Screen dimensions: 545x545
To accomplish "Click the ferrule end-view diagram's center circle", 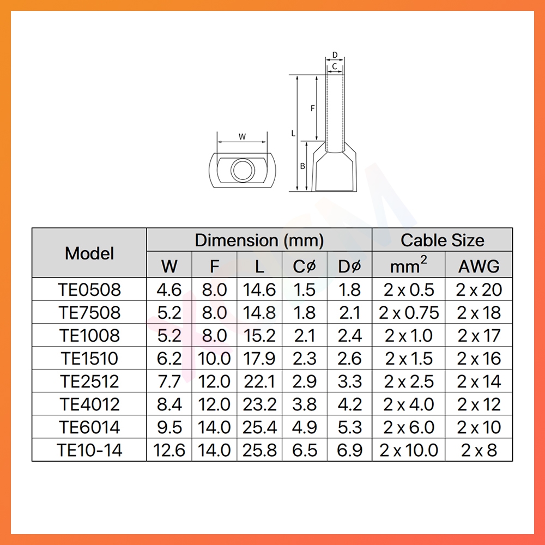I will point(240,171).
